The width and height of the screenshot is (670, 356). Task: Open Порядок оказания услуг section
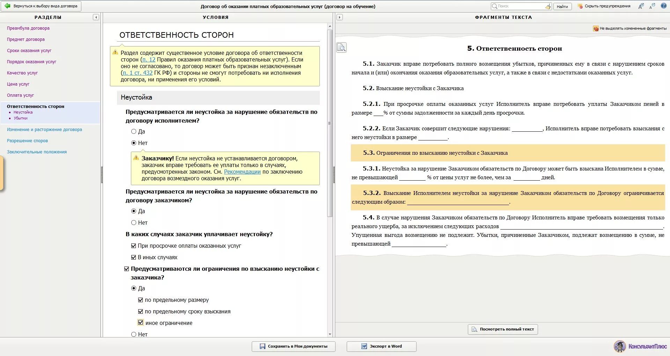click(31, 62)
